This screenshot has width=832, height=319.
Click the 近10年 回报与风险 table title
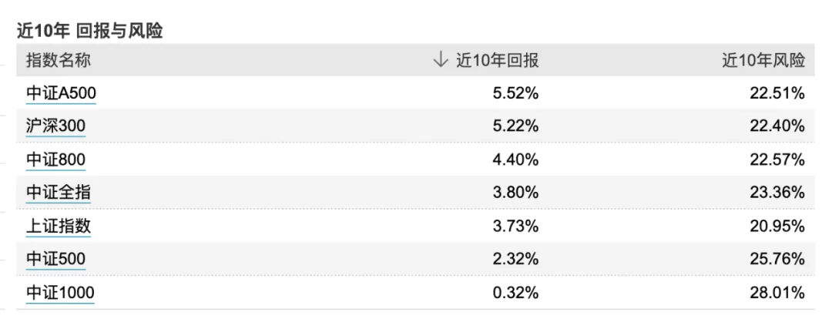(89, 32)
